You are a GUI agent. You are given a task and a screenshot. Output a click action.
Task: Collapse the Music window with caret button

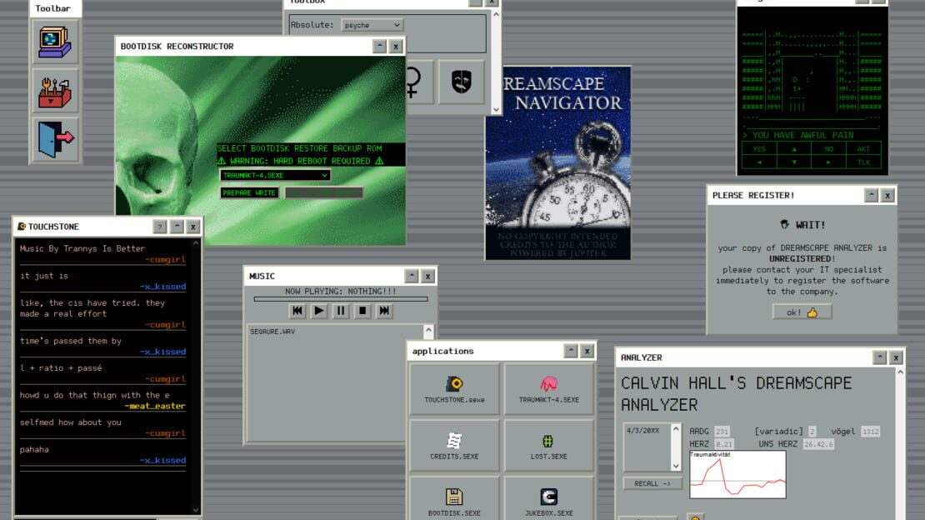411,276
